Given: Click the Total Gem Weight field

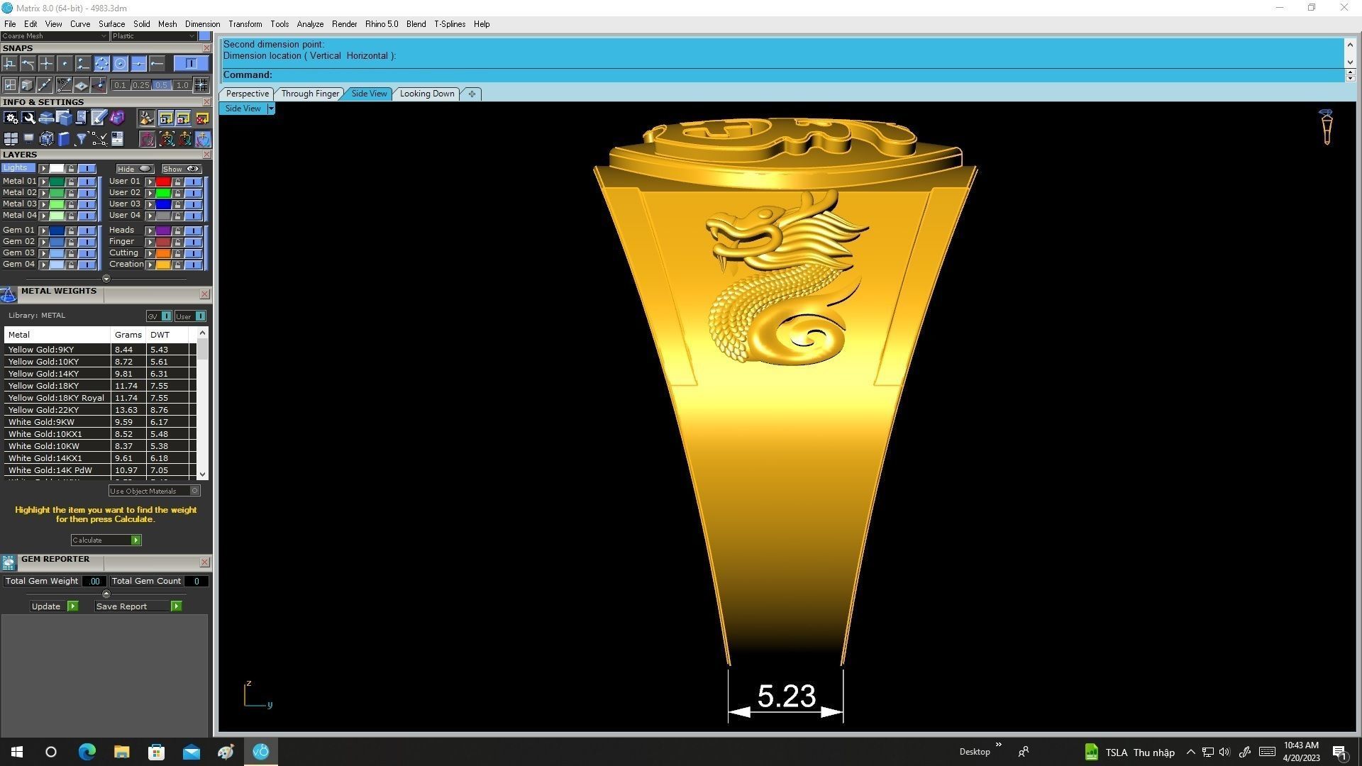Looking at the screenshot, I should pos(94,582).
